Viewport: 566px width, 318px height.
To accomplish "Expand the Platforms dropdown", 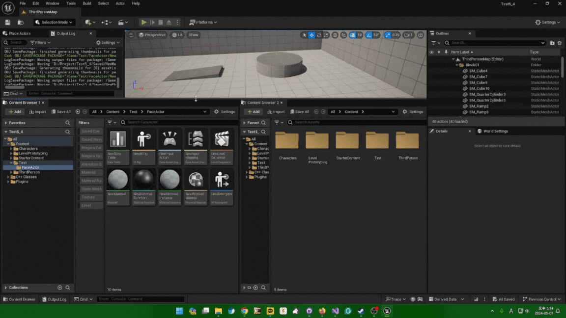I will coord(203,22).
